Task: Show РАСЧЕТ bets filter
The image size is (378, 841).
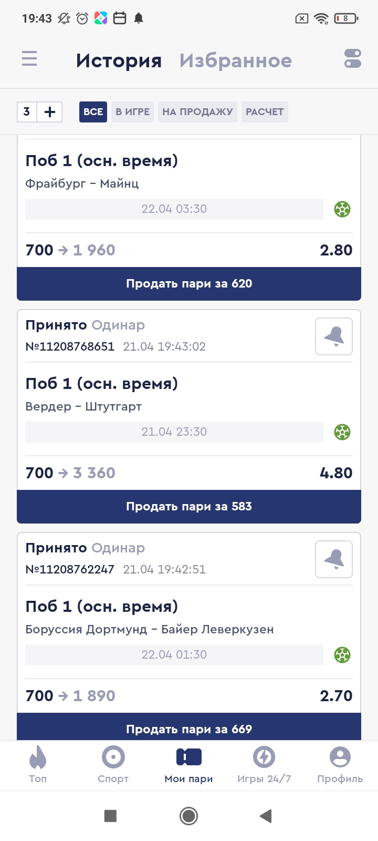Action: 265,111
